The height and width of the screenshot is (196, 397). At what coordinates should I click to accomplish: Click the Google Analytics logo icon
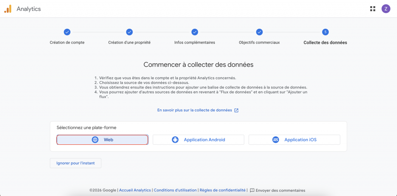coord(8,9)
